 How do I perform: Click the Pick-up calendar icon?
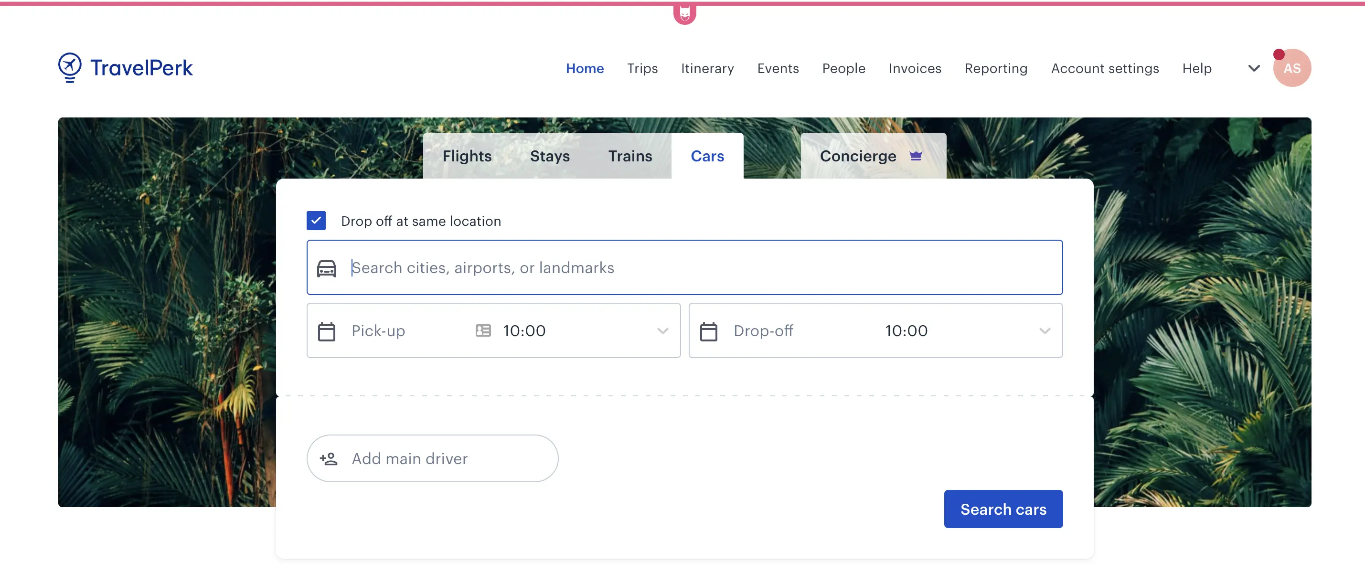pyautogui.click(x=326, y=331)
